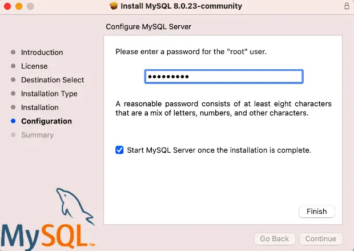354x251 pixels.
Task: Select the active Configuration step
Action: 46,121
